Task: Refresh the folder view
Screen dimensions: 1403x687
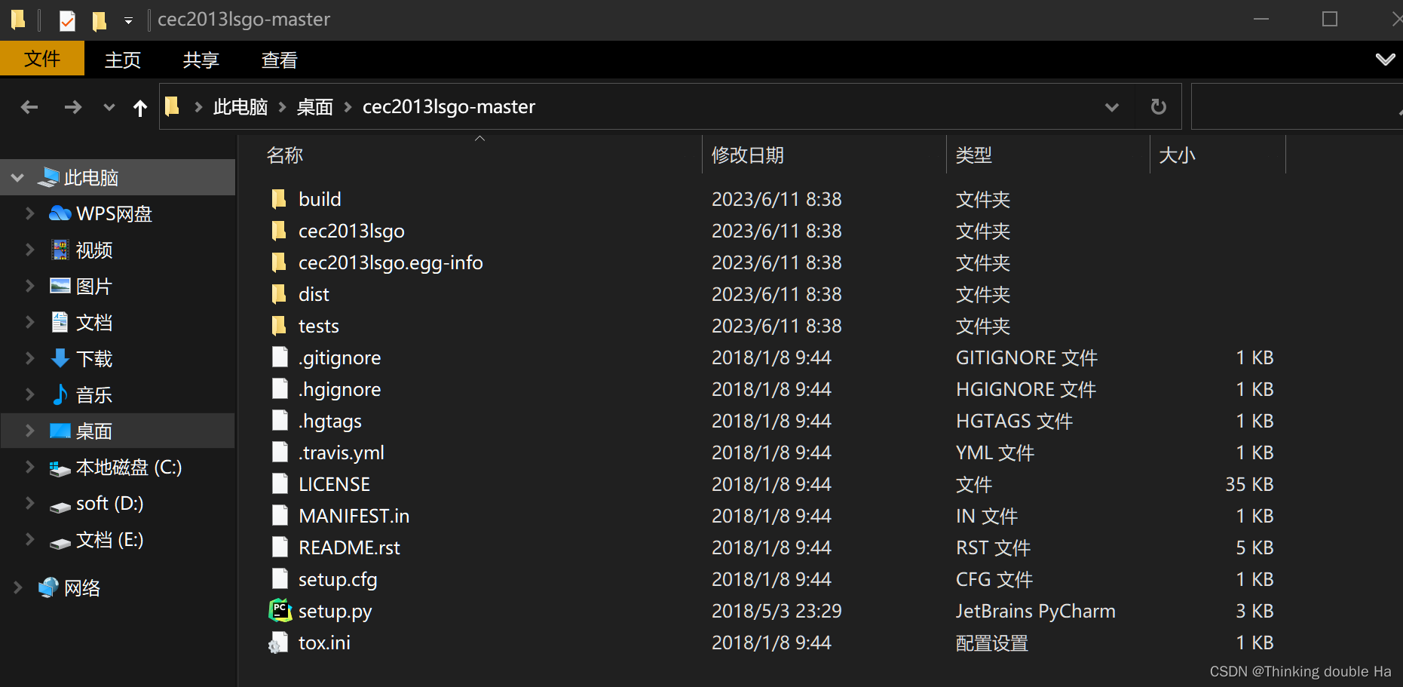Action: click(1157, 106)
